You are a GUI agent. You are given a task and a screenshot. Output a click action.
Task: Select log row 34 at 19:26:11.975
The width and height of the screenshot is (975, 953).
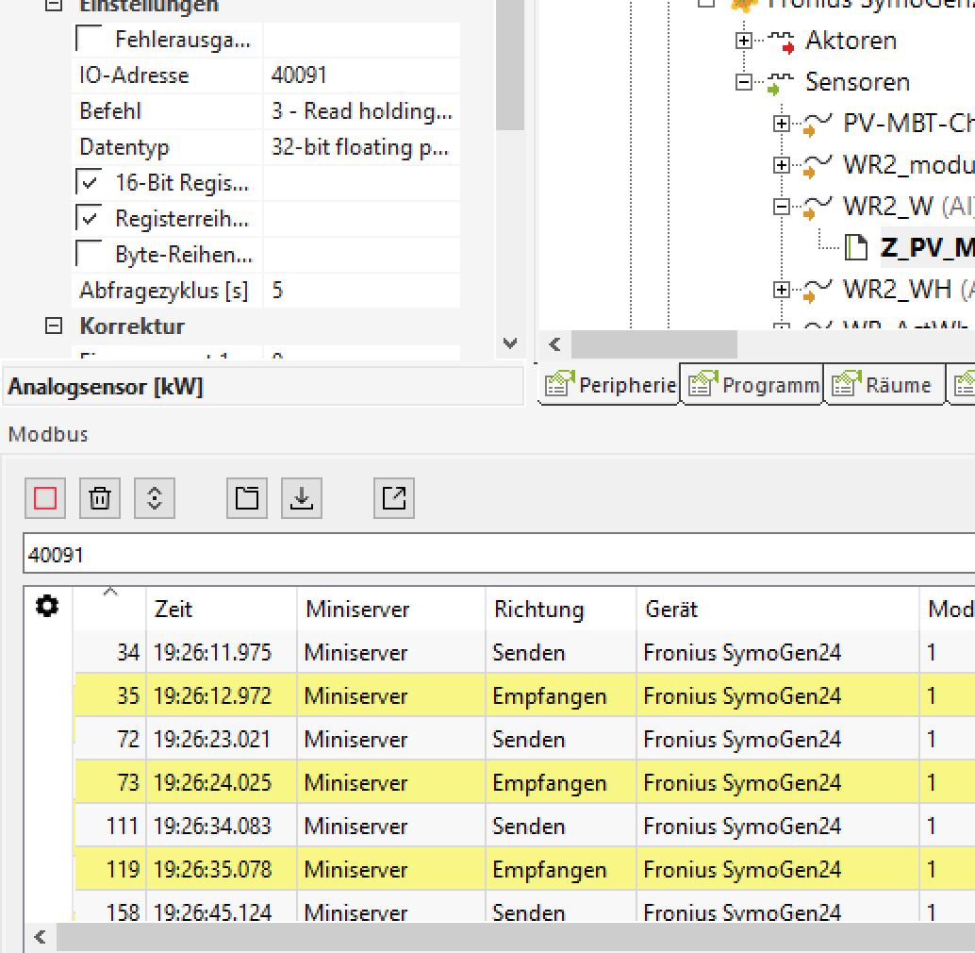click(525, 652)
